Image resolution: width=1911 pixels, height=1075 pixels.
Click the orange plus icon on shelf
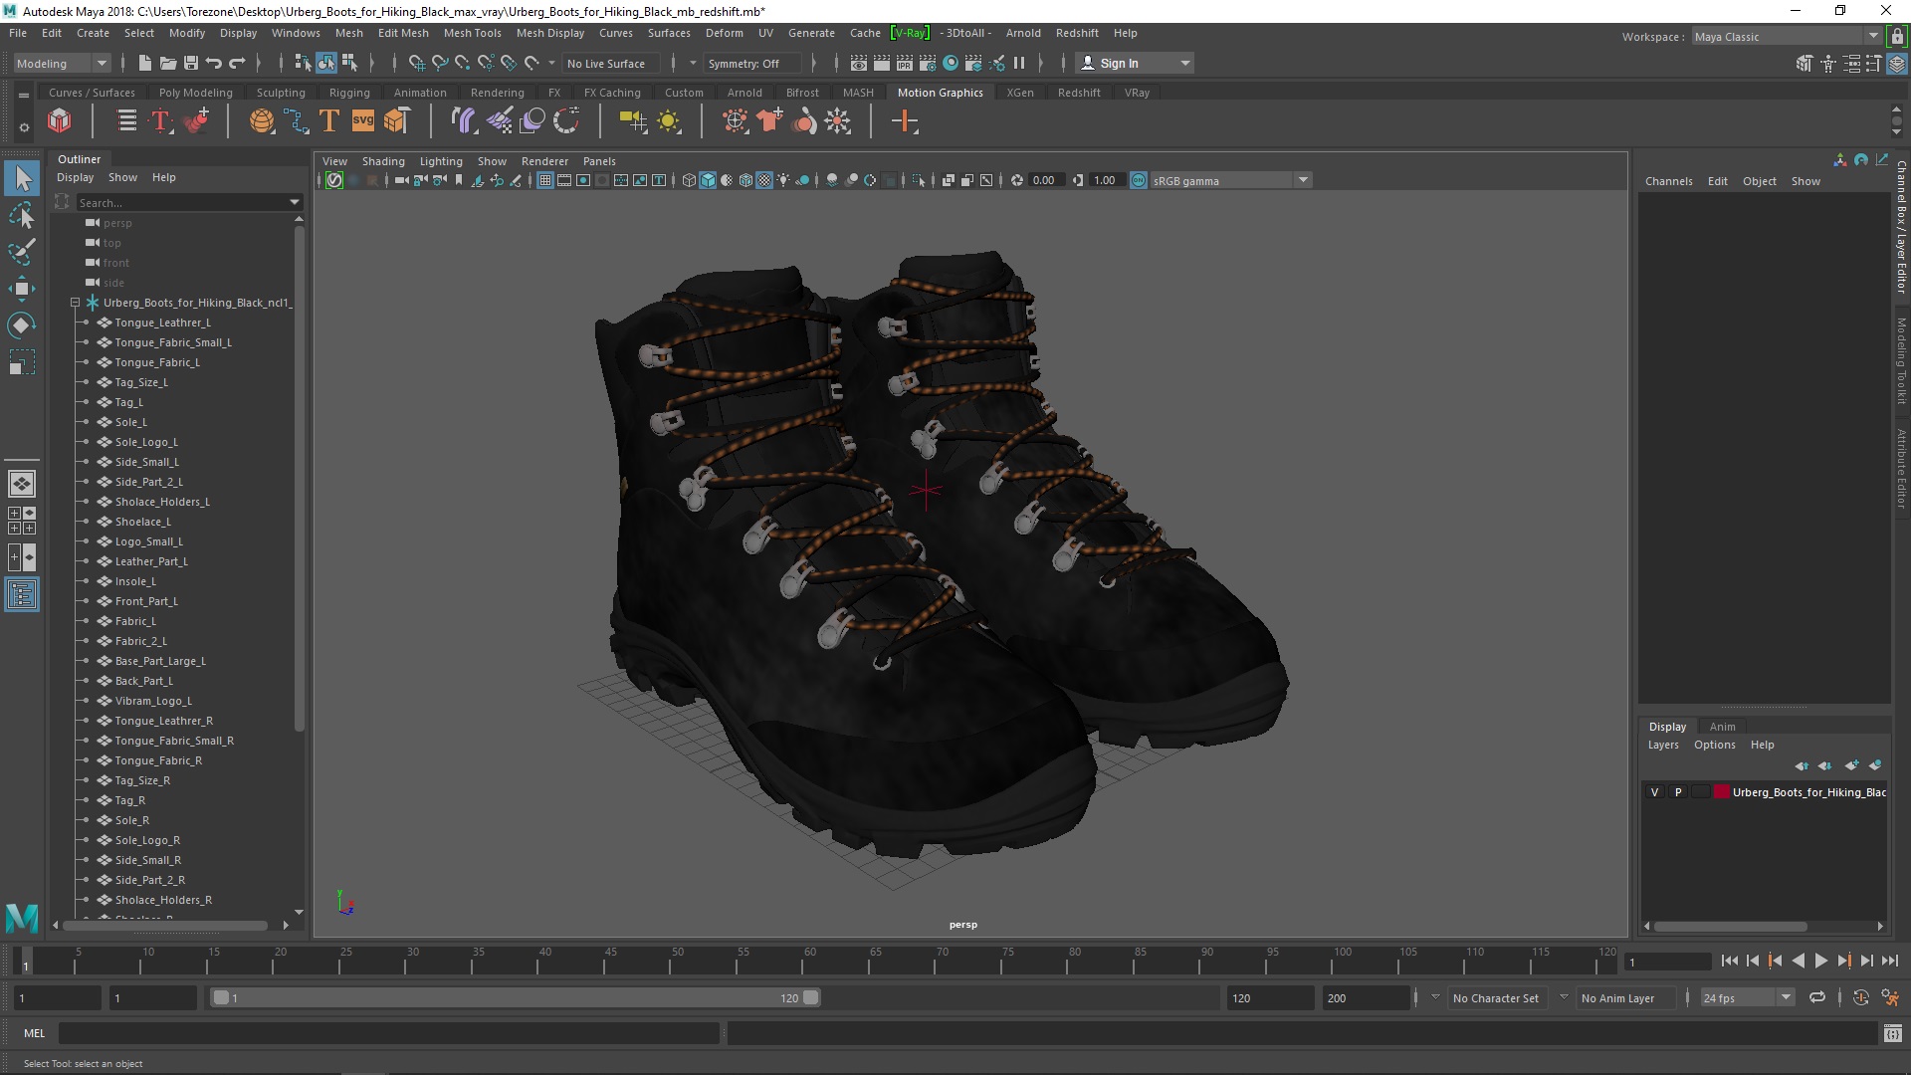(905, 121)
